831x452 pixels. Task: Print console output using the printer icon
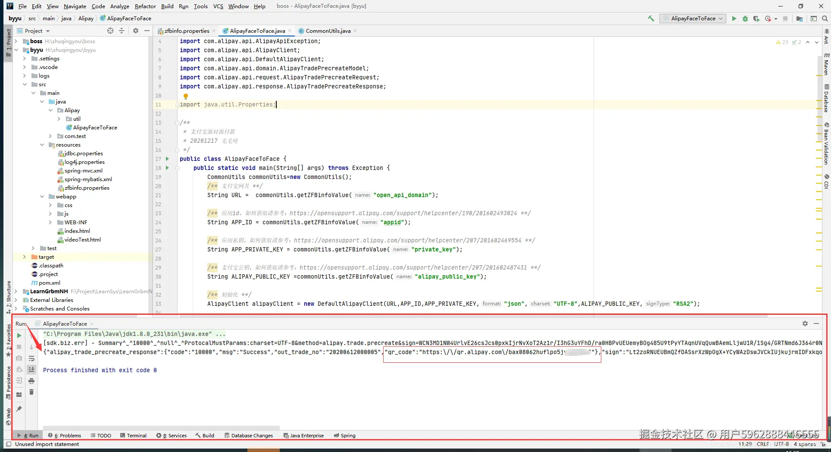point(31,381)
